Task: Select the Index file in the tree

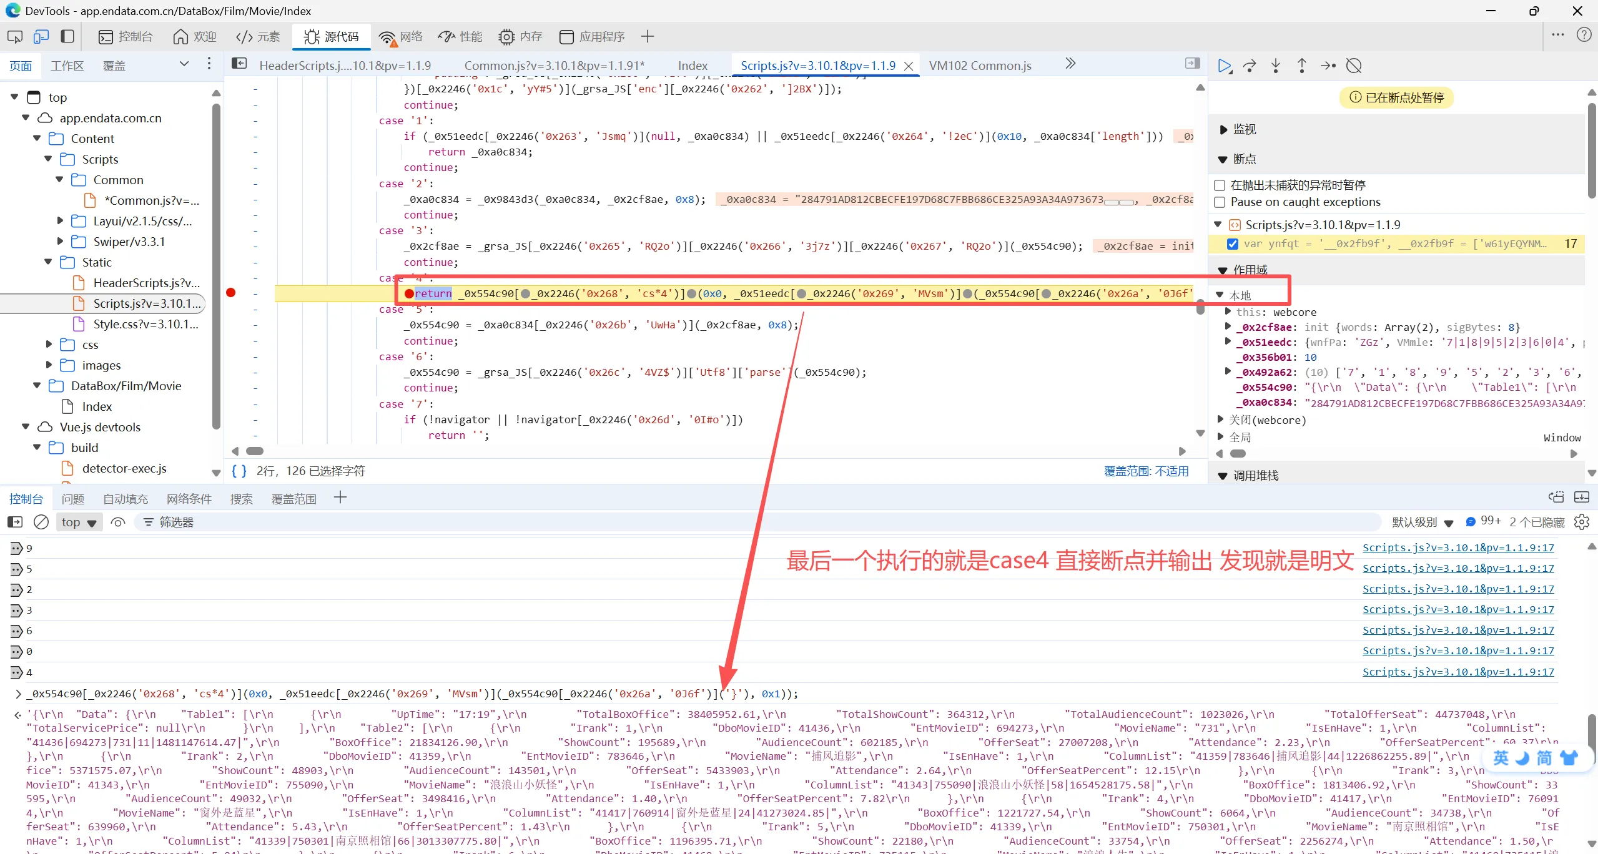Action: click(x=97, y=406)
